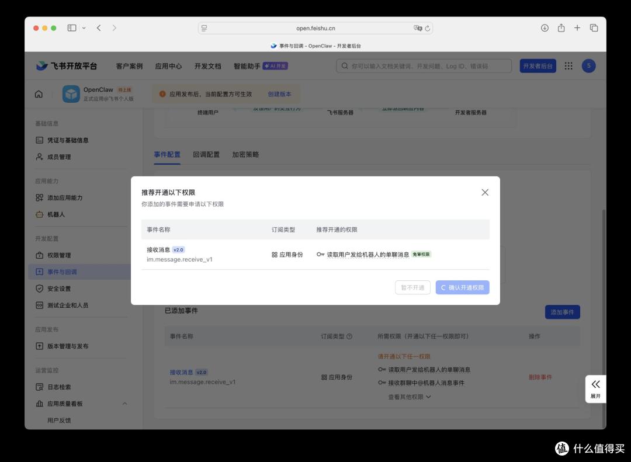Click 接收群聊中@机器人消息事件 permission text
The width and height of the screenshot is (631, 462).
pyautogui.click(x=426, y=383)
